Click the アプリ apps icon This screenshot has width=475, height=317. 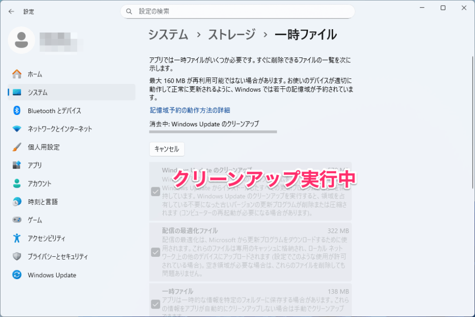coord(17,165)
